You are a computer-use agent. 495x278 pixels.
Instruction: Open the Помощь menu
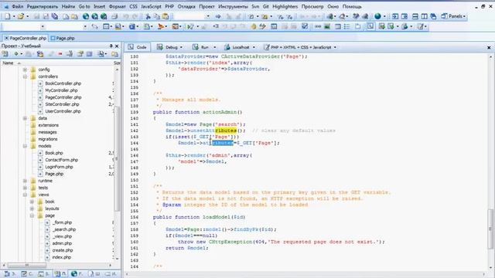[x=352, y=6]
